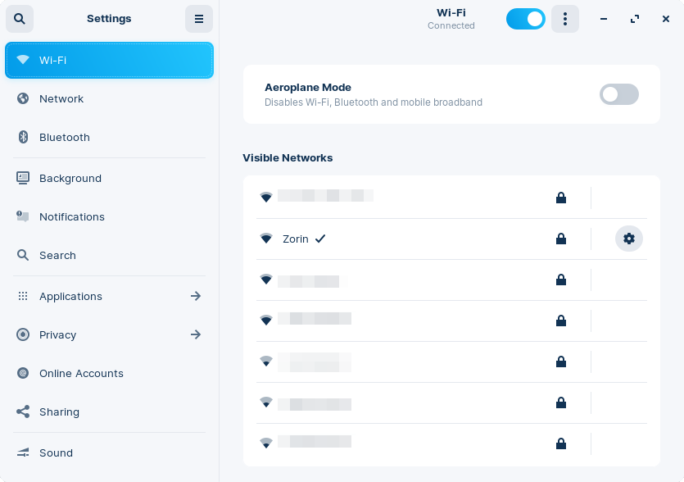684x482 pixels.
Task: Go to the Notifications settings
Action: click(x=72, y=216)
